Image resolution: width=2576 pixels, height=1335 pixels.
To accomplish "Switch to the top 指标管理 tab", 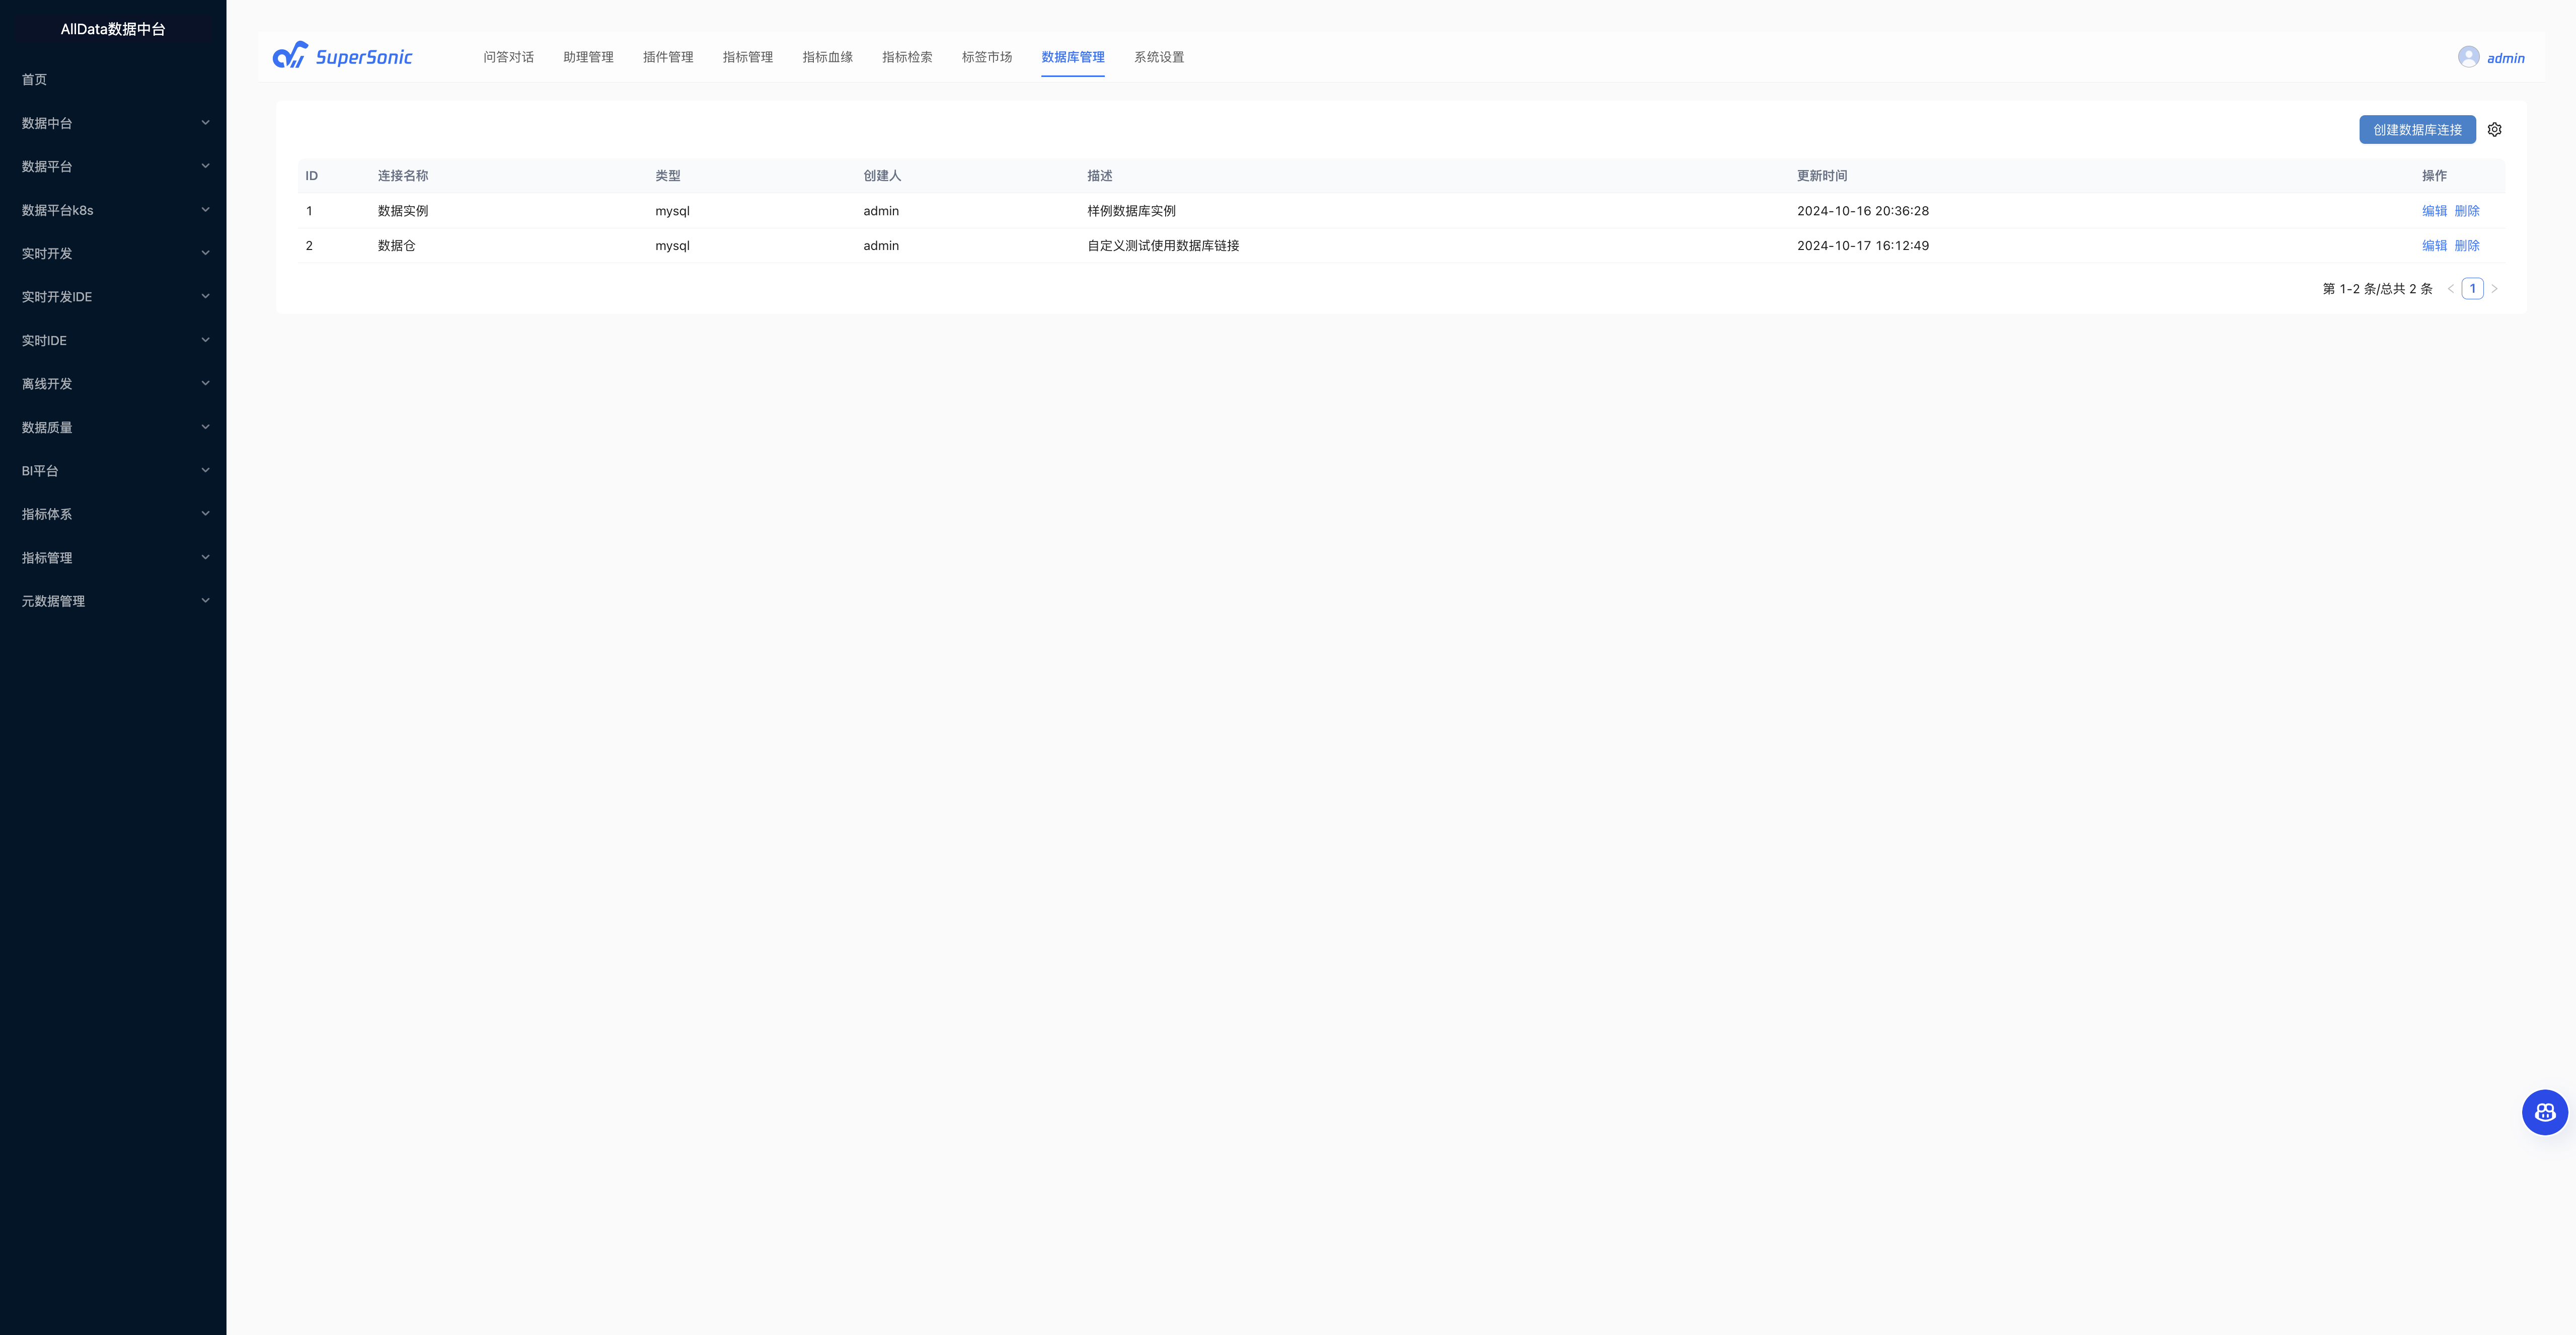I will coord(748,57).
